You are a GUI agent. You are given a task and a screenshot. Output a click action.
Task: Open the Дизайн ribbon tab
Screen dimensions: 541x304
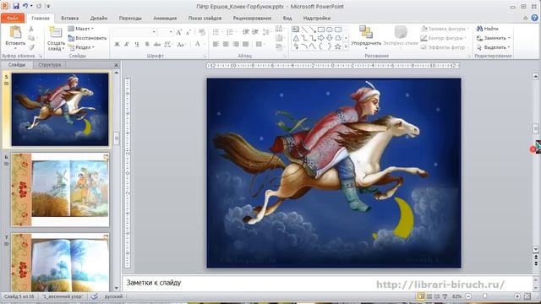click(x=99, y=18)
